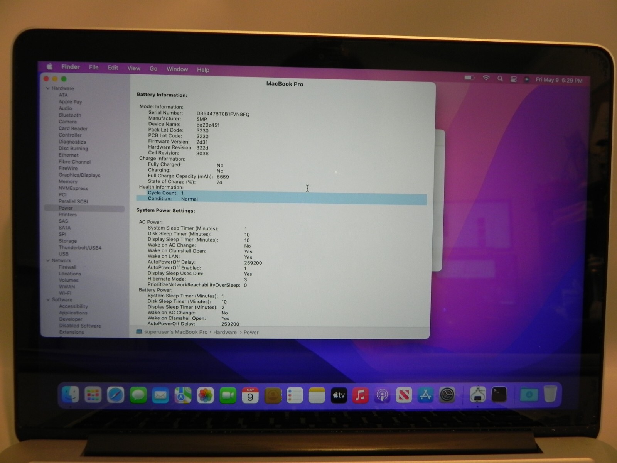Select NVMExpress in the sidebar
The width and height of the screenshot is (617, 463).
[x=73, y=188]
